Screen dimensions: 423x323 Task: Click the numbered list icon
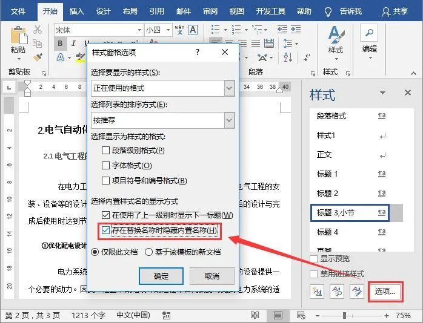[236, 30]
